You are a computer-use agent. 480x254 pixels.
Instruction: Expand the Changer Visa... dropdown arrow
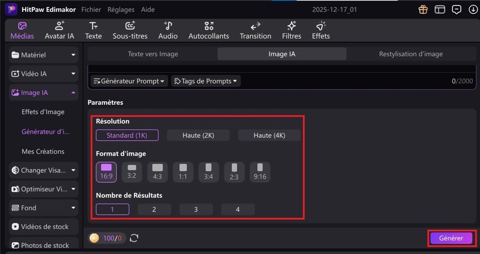tap(73, 170)
